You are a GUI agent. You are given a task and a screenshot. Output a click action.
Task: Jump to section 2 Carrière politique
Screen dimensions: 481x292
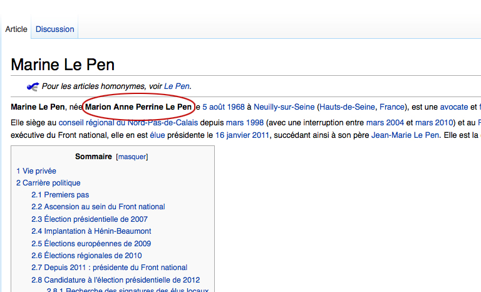click(x=48, y=183)
